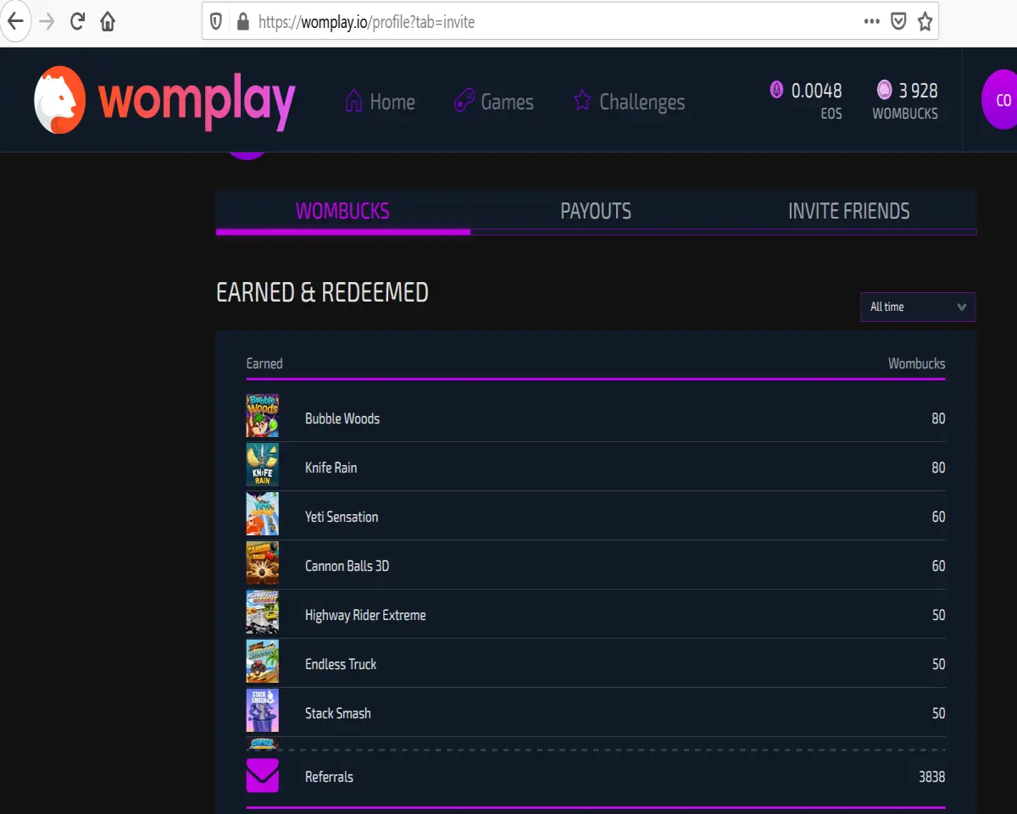Click the Knife Rain row label
This screenshot has width=1017, height=814.
[331, 468]
